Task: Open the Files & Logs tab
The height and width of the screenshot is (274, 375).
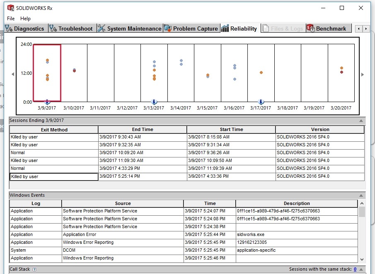Action: click(x=283, y=29)
